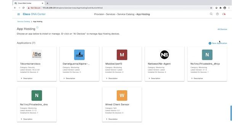
Task: Open the Tdcontainercisco app title
Action: (30, 64)
